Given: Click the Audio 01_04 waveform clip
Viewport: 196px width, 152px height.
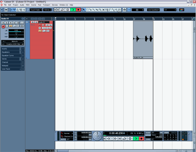Looking at the screenshot, I should click(143, 39).
